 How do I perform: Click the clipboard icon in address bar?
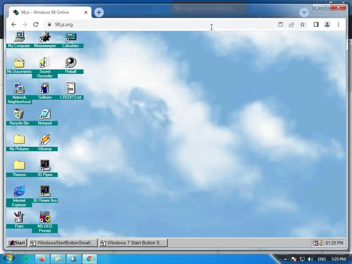(x=280, y=24)
